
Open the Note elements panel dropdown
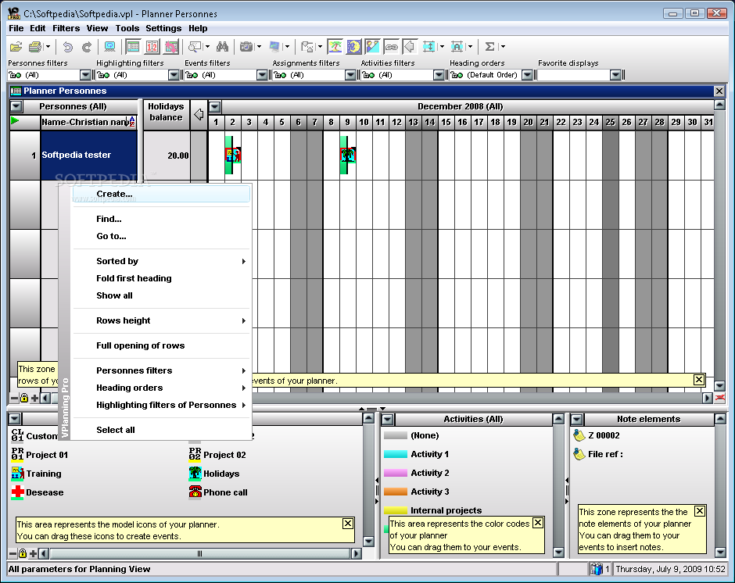pos(577,420)
